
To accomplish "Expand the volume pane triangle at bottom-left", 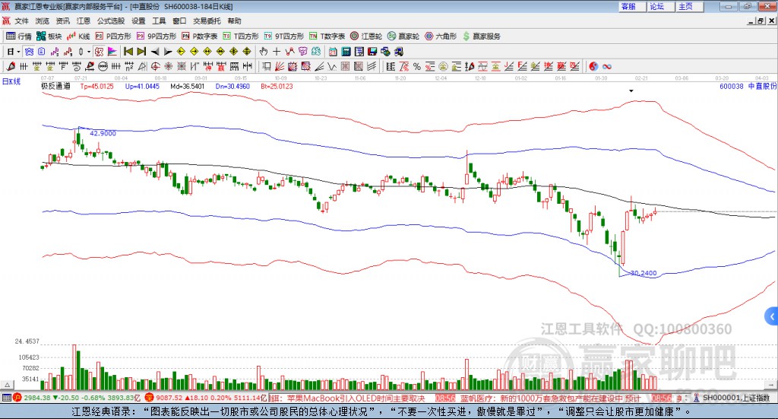I will click(x=8, y=385).
